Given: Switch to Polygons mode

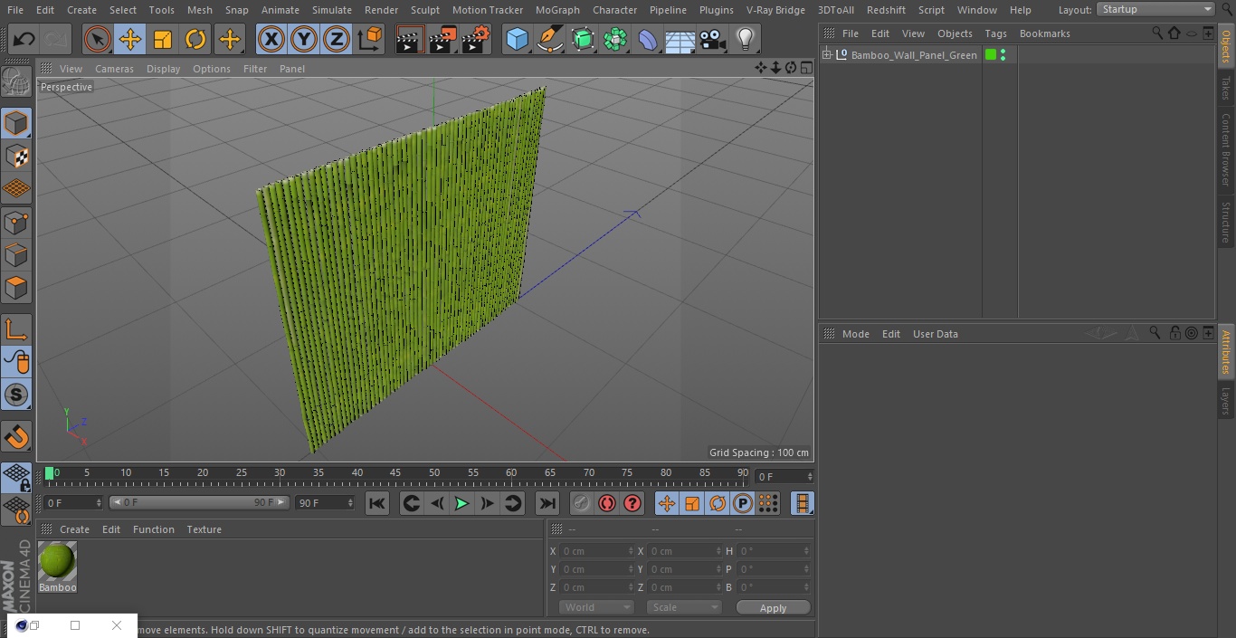Looking at the screenshot, I should [x=16, y=288].
